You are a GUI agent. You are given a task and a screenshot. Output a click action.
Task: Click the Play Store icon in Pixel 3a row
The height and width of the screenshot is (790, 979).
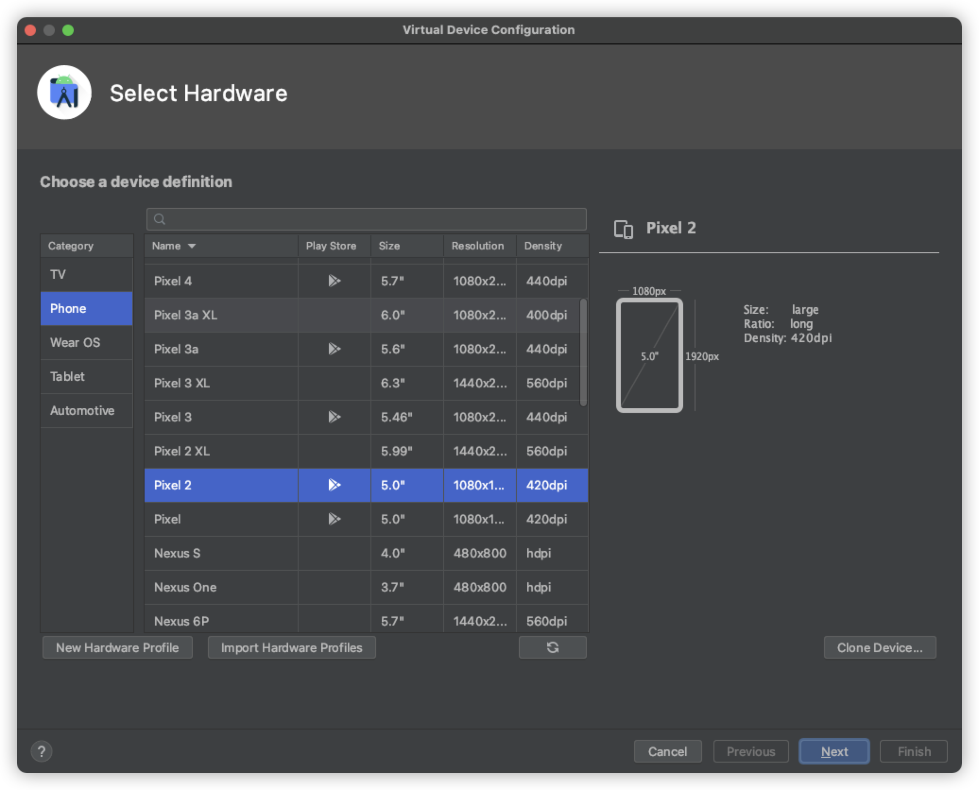coord(334,349)
